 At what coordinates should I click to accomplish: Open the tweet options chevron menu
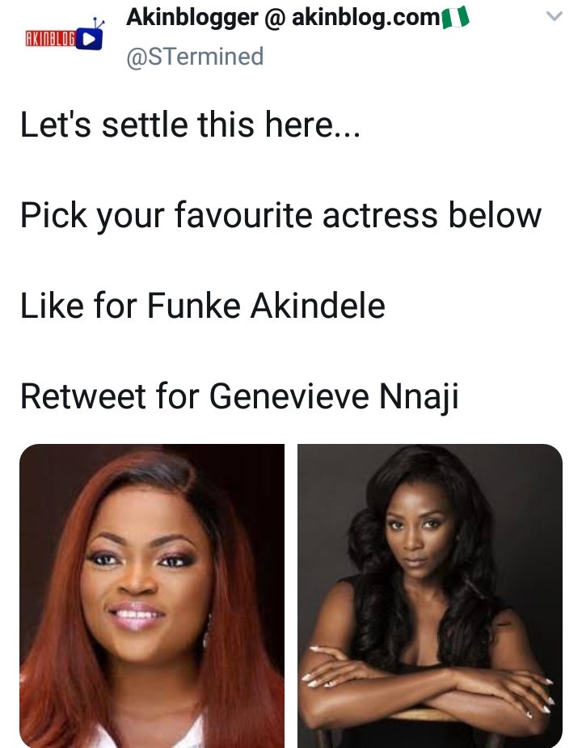click(554, 16)
